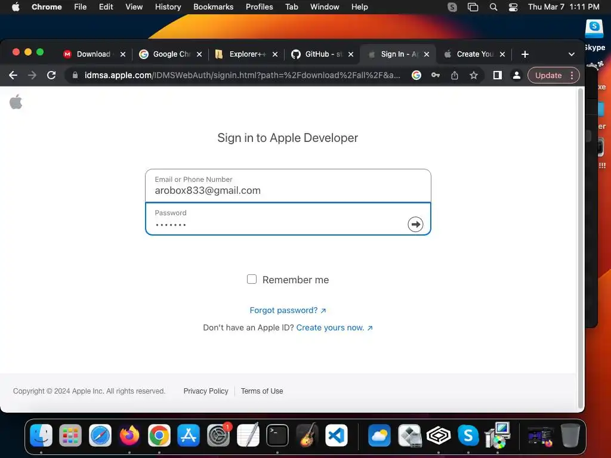Open the Privacy Policy link
Viewport: 611px width, 458px height.
[206, 391]
